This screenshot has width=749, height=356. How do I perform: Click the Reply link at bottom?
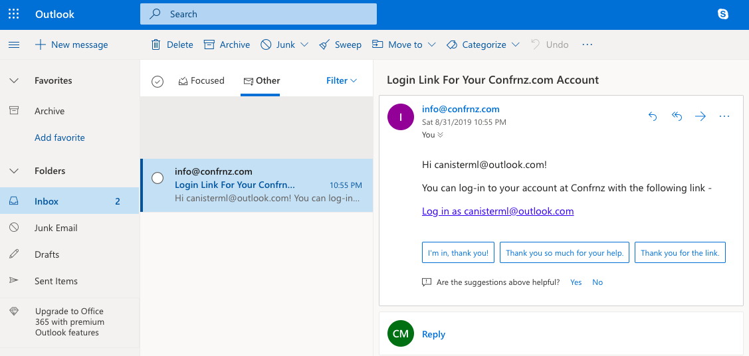[x=434, y=335]
